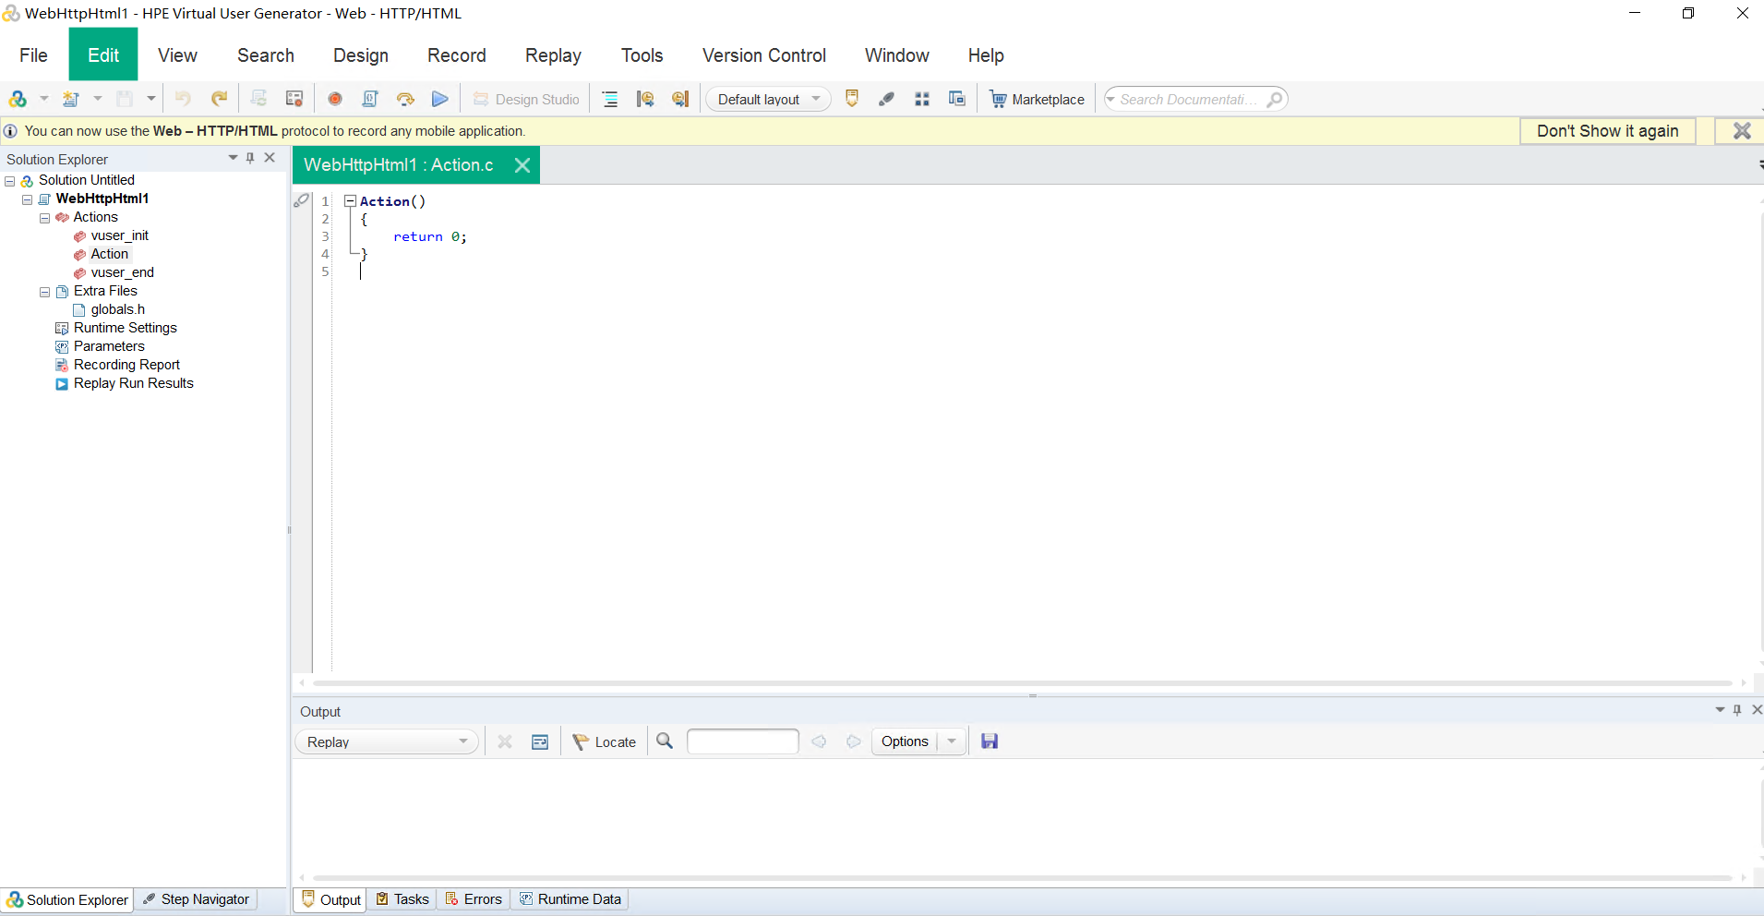
Task: Open Recording Report in the tree
Action: click(126, 365)
